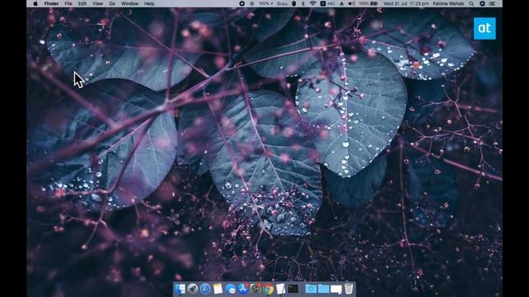The width and height of the screenshot is (529, 297).
Task: Launch Safari from the Dock
Action: tap(205, 289)
